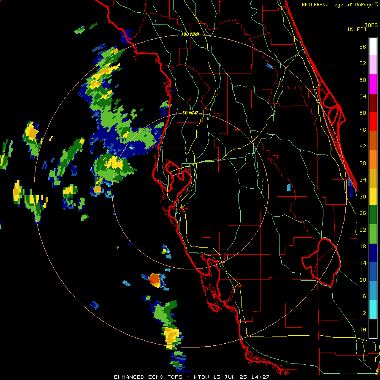Click the 46 legend value
Viewport: 380px width, 380px height.
coord(363,130)
